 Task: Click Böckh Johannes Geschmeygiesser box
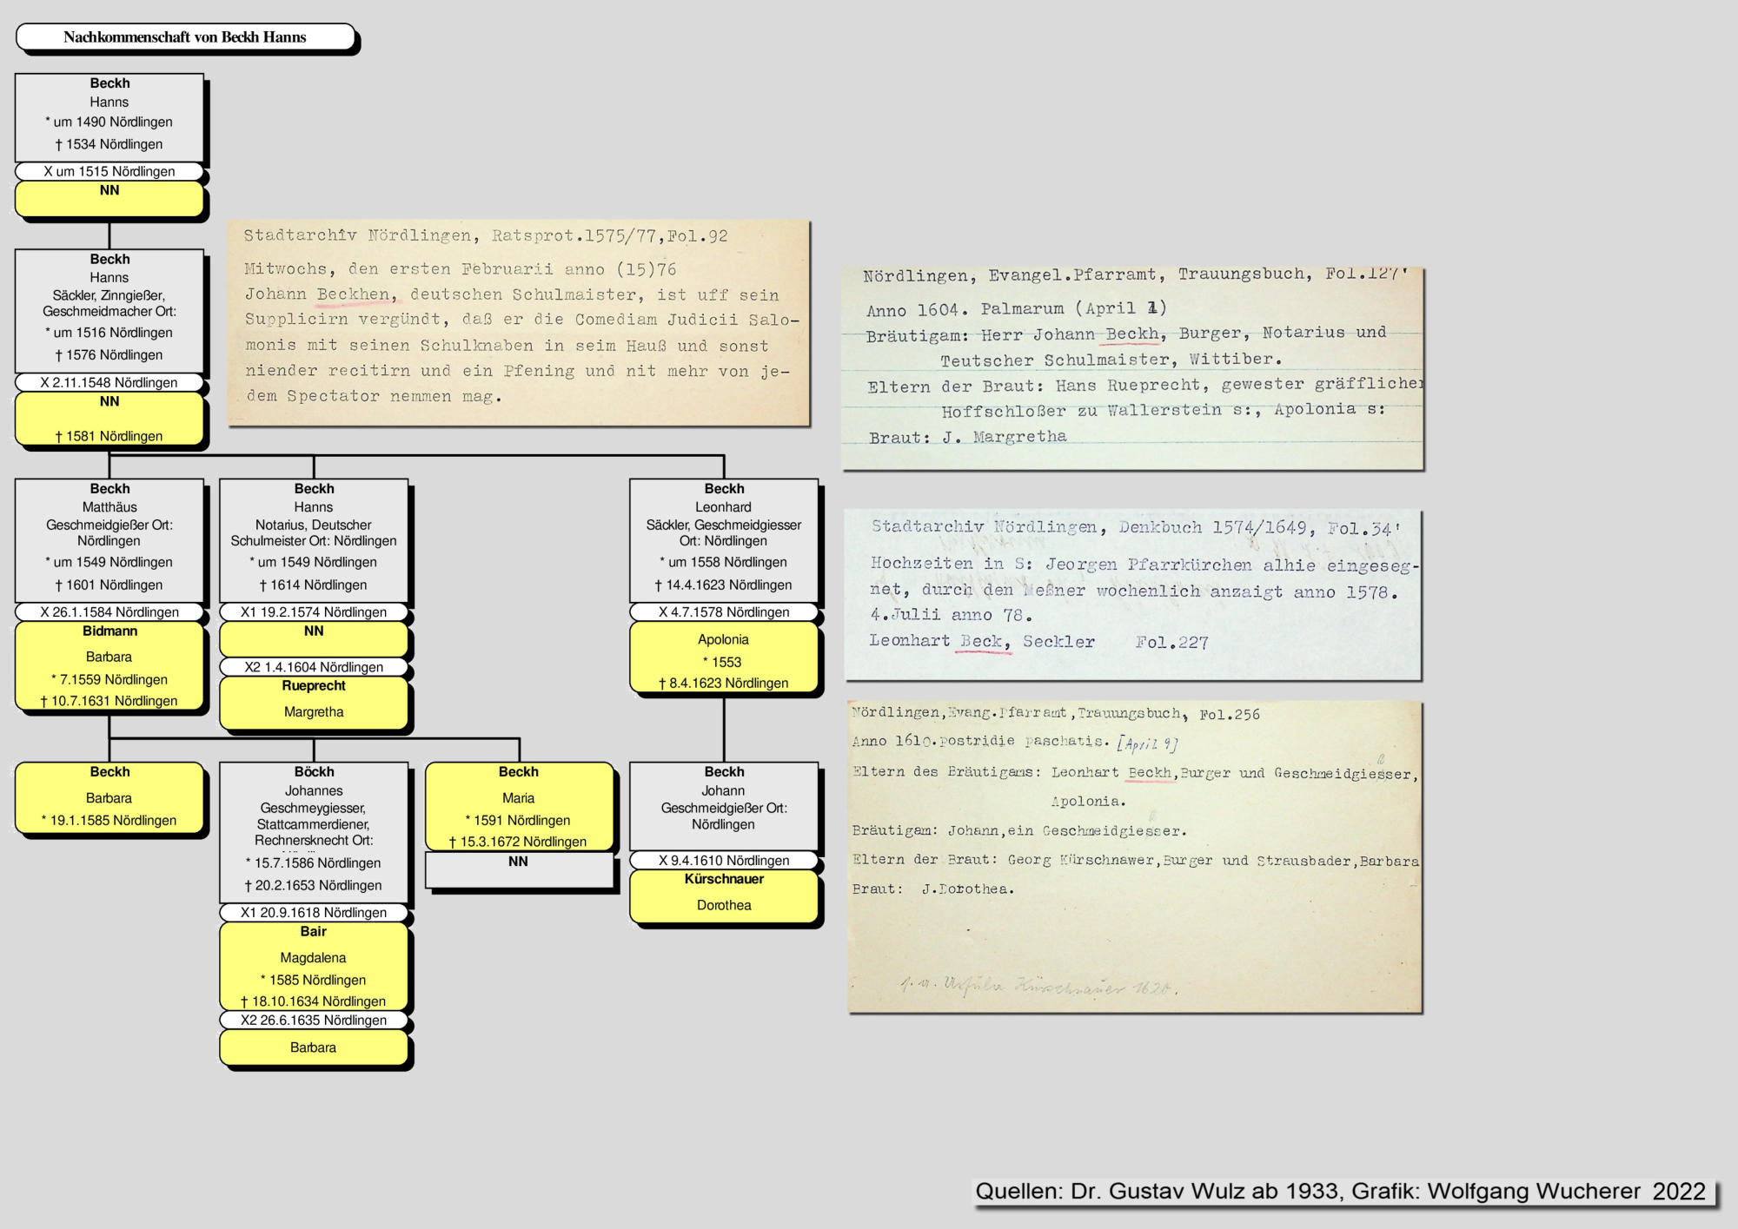[314, 831]
